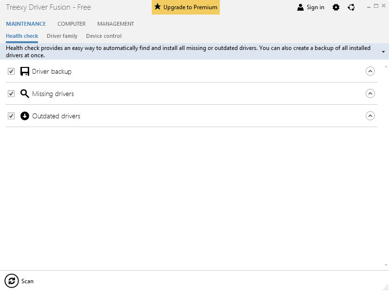Uncheck the Driver backup checkbox
Viewport: 389px width, 291px height.
(x=11, y=71)
